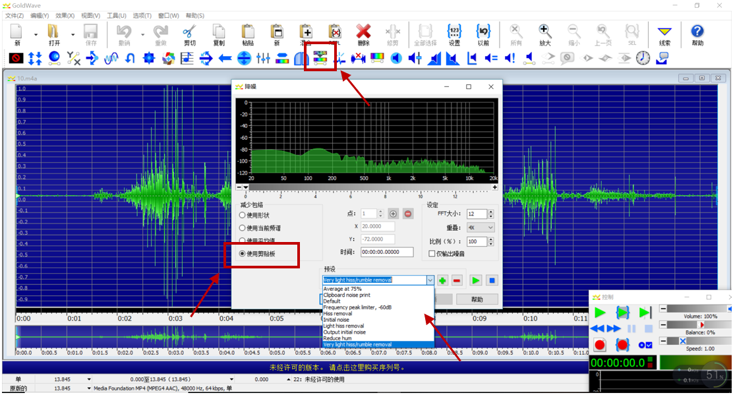Select the 使用形状 (Use shape) radio button
The width and height of the screenshot is (733, 395).
coord(243,215)
